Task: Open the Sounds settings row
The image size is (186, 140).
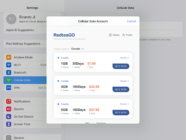Action: point(25,109)
